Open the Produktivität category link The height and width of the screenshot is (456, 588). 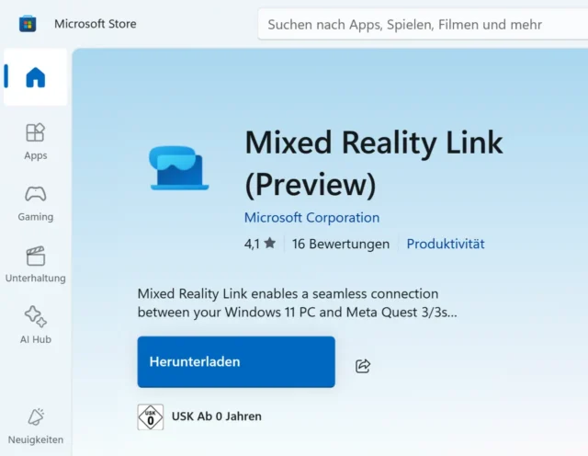[x=446, y=244]
